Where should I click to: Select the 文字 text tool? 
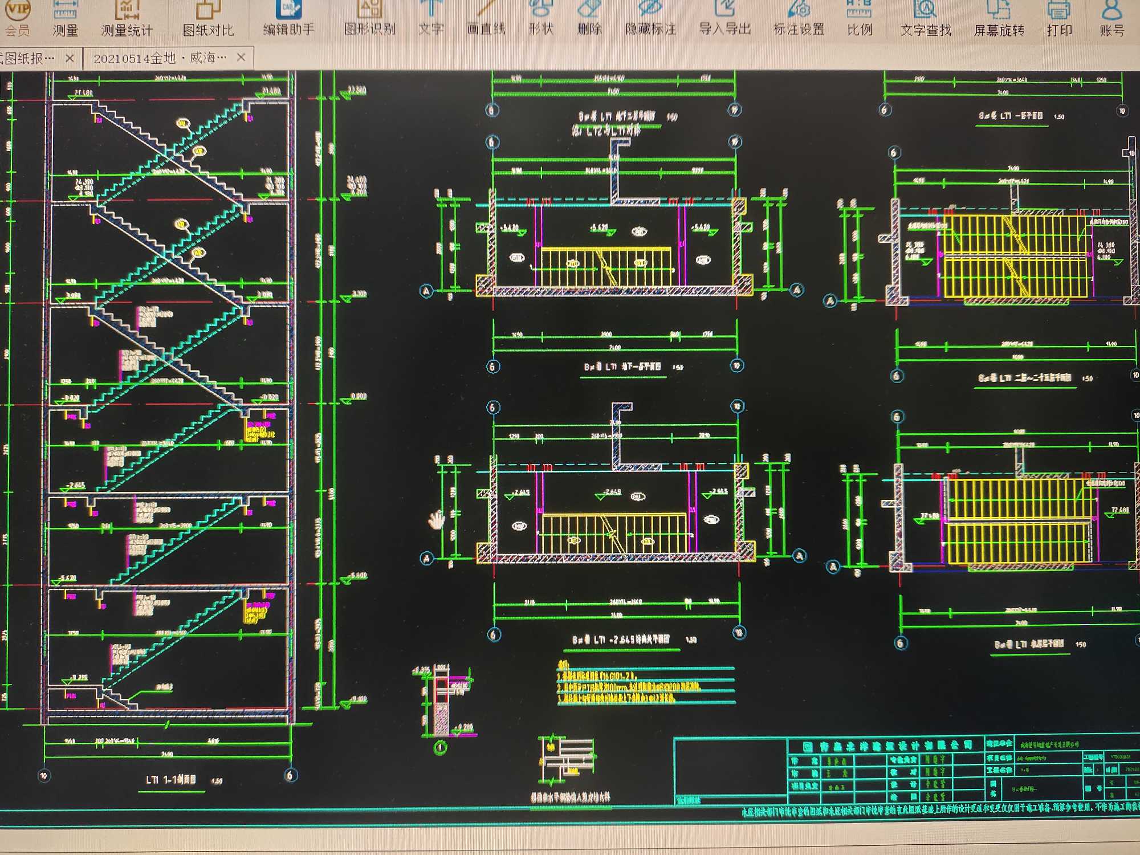431,18
